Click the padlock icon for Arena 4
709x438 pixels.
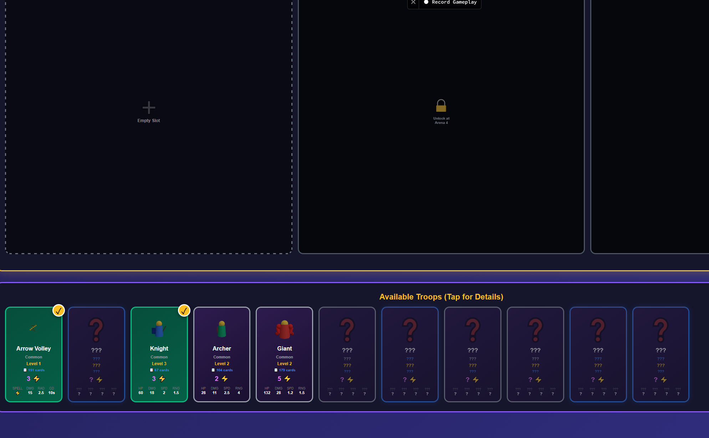(x=441, y=106)
